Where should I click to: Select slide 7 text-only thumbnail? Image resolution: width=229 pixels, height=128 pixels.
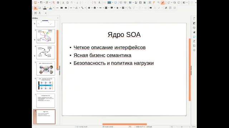coord(46,100)
